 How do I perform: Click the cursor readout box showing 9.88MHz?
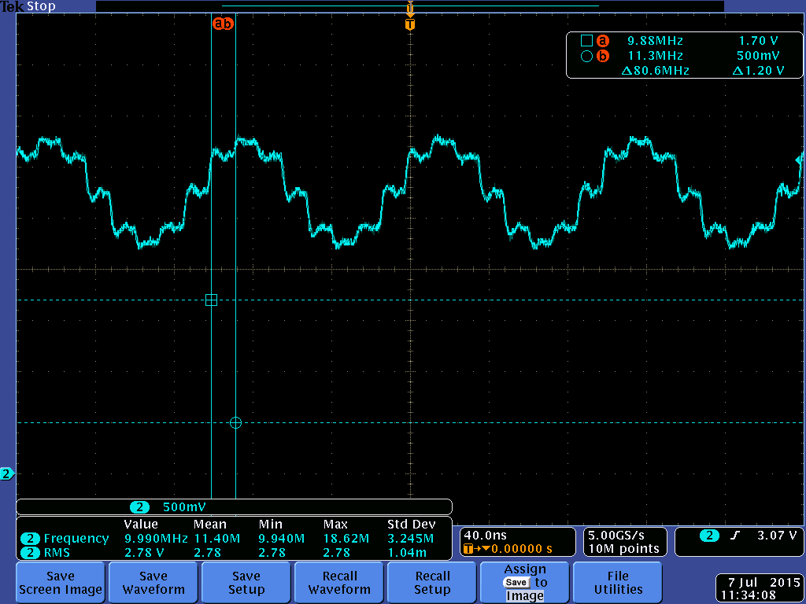pos(684,56)
